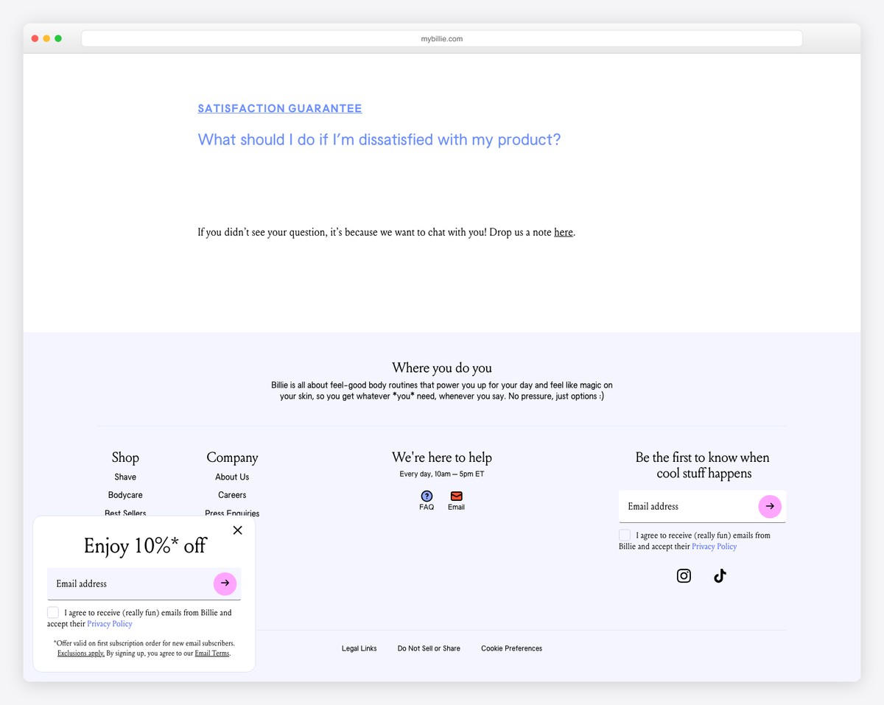Click the 'here' link to contact Billie

click(x=563, y=232)
